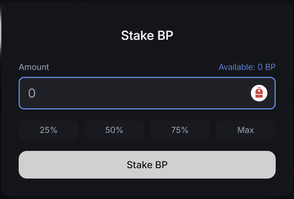
Task: Click the placeholder 0 in the amount box
Action: coord(32,93)
